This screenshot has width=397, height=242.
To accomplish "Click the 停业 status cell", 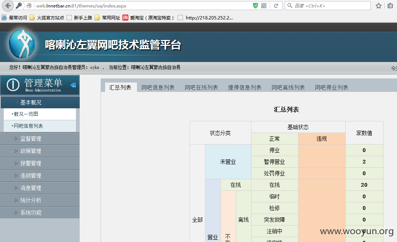I will 274,150.
